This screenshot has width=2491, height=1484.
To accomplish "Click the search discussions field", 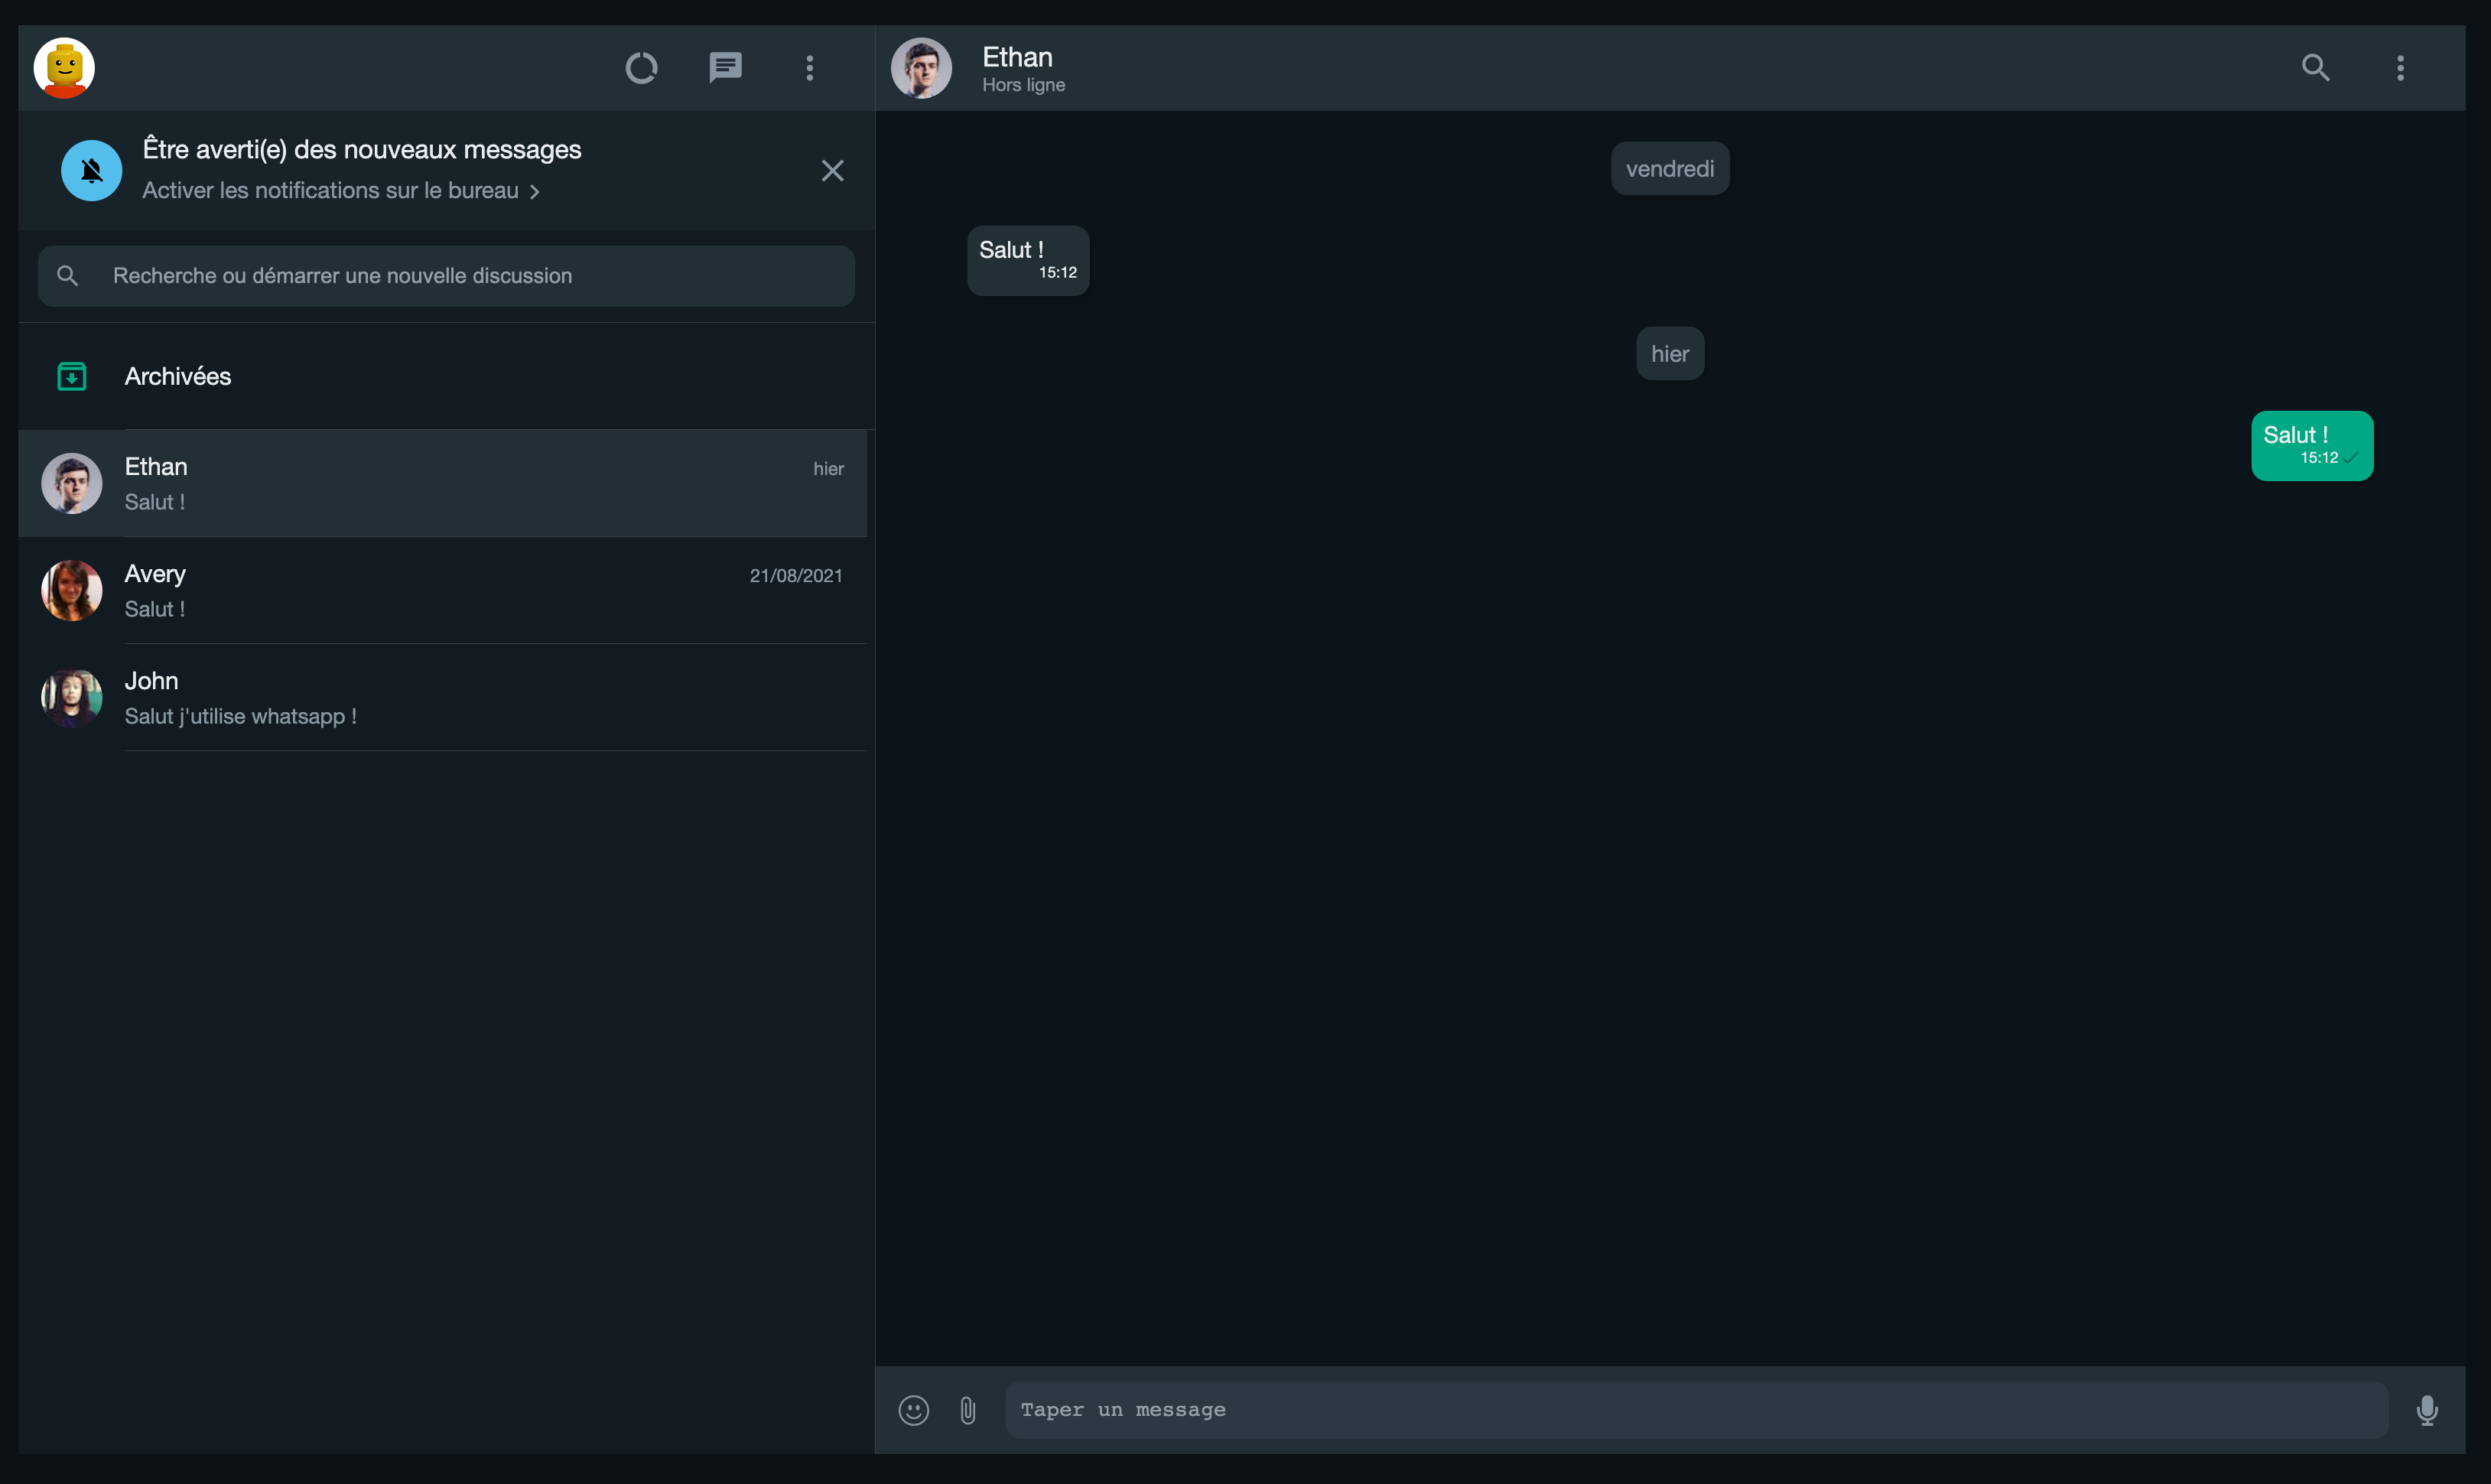I will [470, 276].
